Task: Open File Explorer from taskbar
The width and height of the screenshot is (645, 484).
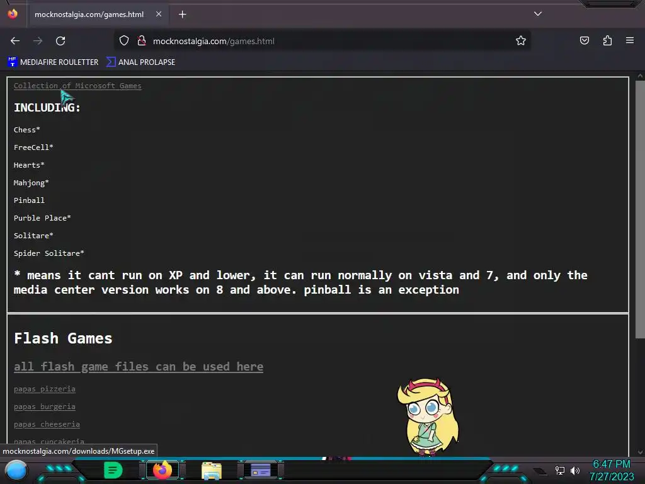Action: point(212,470)
